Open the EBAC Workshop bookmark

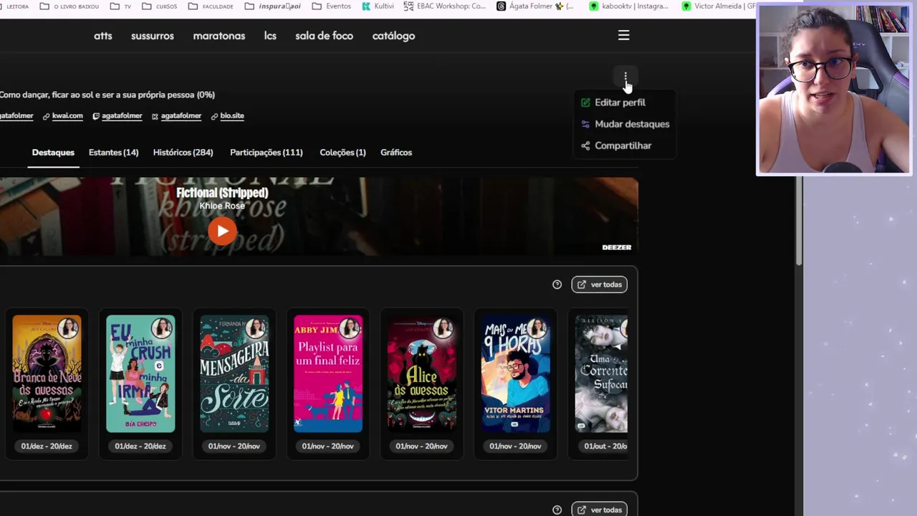click(x=444, y=6)
